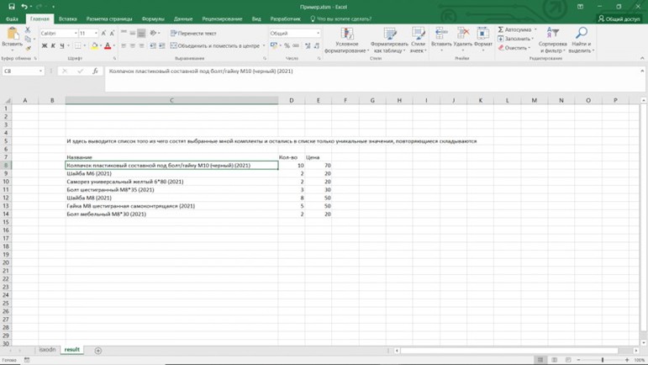Click Объединить и поместить в центре button
This screenshot has height=365, width=648.
215,46
